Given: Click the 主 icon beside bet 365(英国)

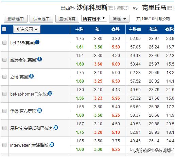Looking at the screenshot, I should click(x=37, y=42).
